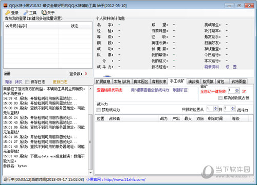Toggle 保存日志 checkbox

[27, 82]
